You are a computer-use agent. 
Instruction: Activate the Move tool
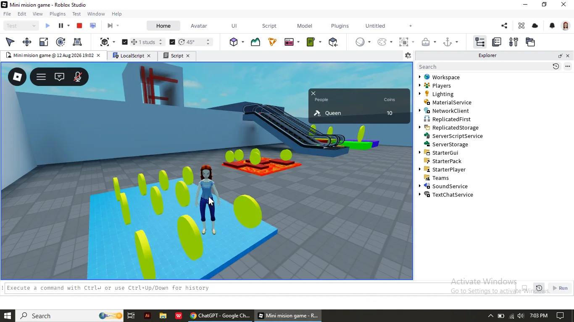click(27, 42)
